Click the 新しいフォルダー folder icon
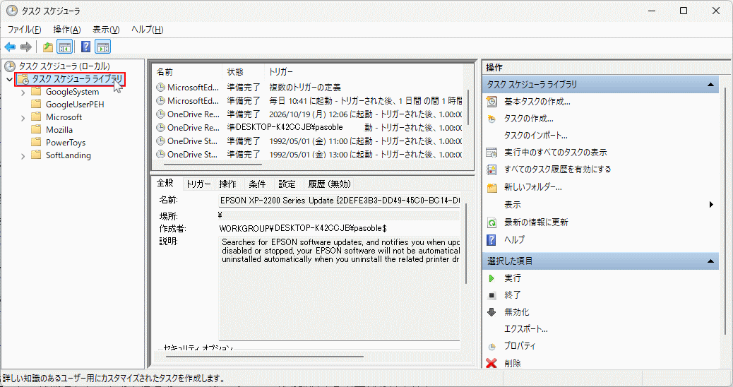733x387 pixels. [491, 187]
